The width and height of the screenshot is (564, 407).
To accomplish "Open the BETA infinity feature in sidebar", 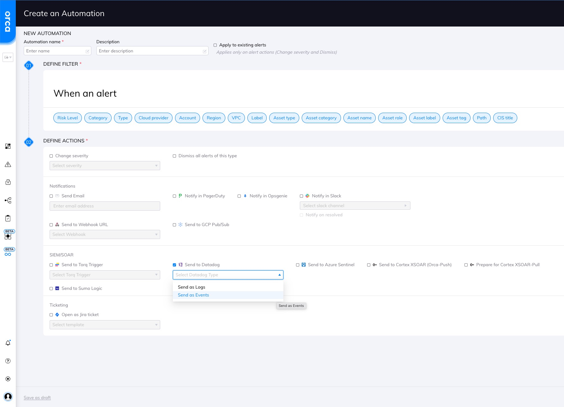I will [8, 254].
